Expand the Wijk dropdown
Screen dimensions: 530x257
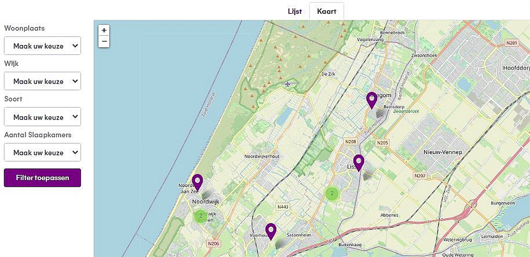(42, 81)
